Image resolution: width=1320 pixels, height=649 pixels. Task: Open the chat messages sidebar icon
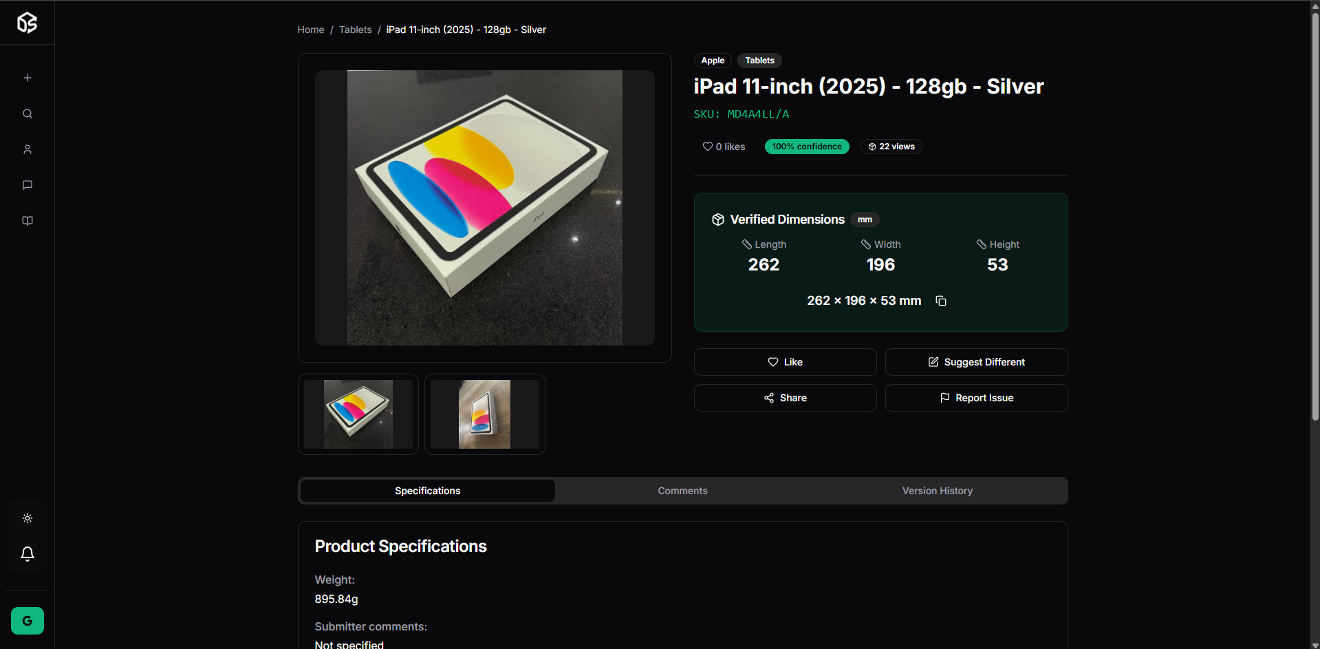pos(28,185)
